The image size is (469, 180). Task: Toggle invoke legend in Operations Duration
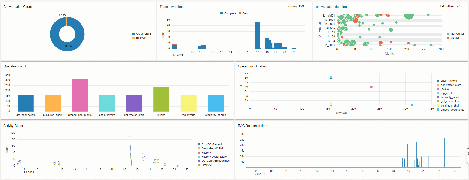point(443,89)
